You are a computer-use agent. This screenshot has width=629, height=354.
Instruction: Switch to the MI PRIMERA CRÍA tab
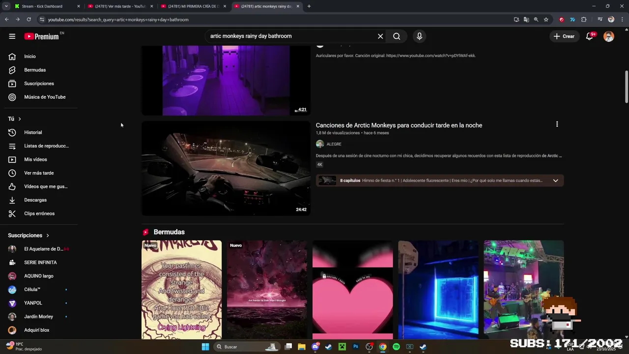point(193,6)
